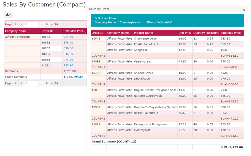Viewport: 251px width, 156px height.
Task: Go to next page in top pager
Action: coord(41,24)
